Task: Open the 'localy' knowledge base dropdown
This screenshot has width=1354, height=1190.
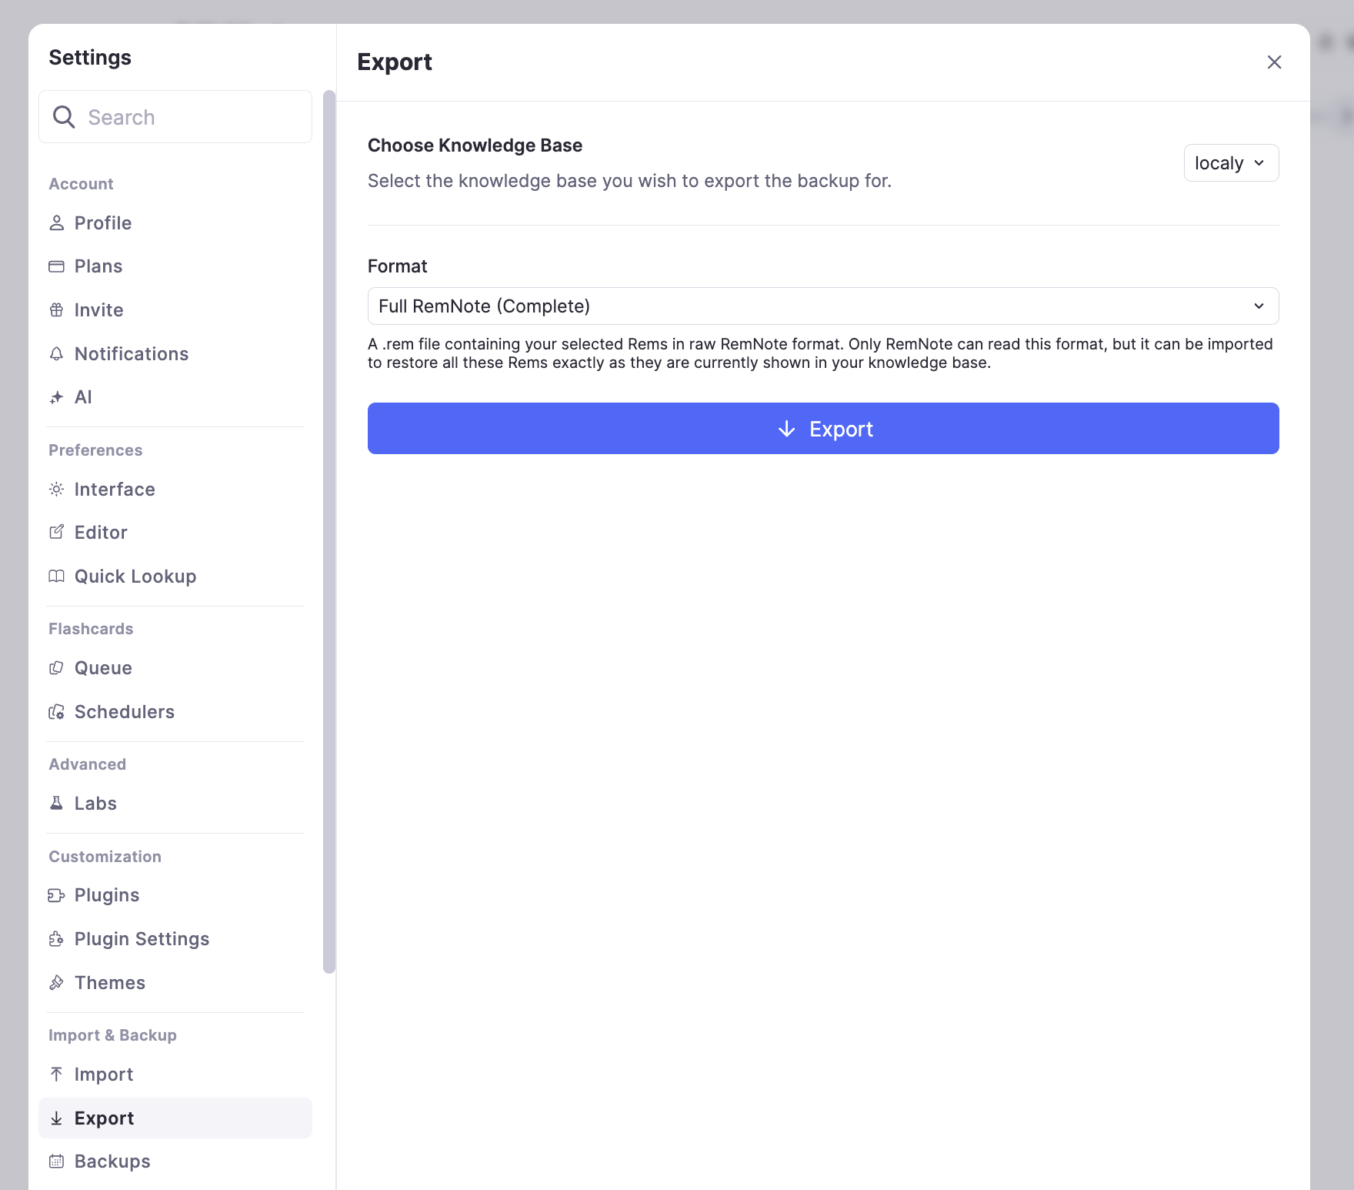Action: point(1230,163)
